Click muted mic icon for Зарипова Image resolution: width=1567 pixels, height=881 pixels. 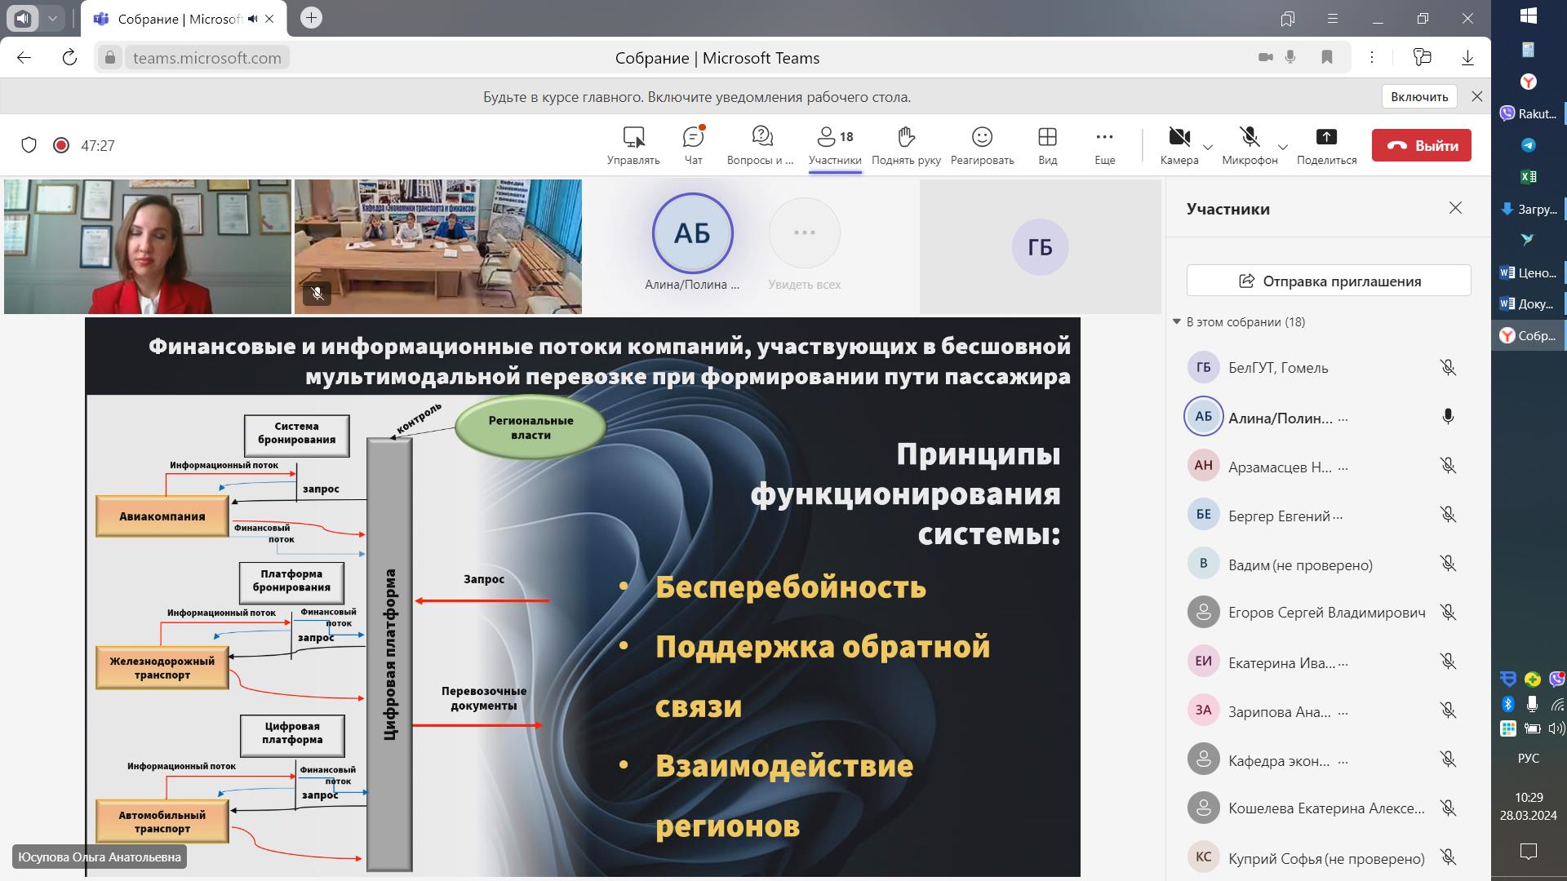pos(1448,711)
